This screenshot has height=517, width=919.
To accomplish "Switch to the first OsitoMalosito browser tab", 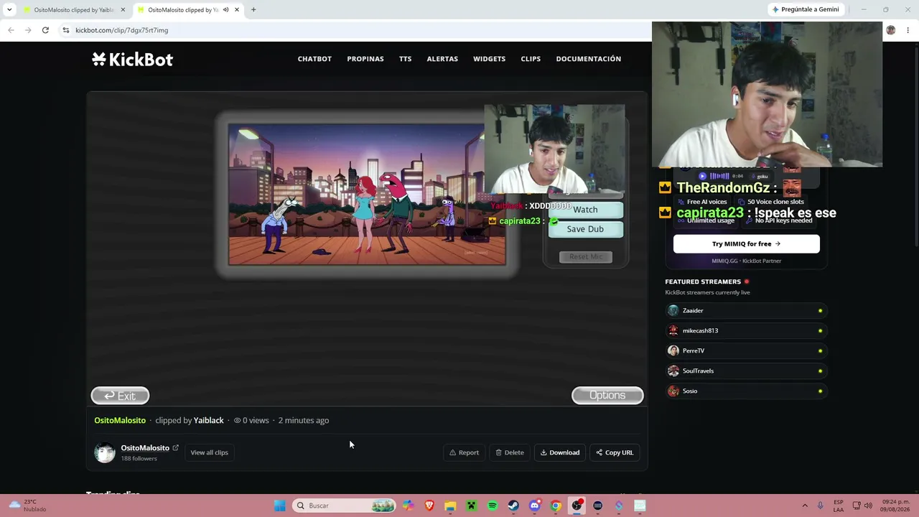I will click(74, 10).
